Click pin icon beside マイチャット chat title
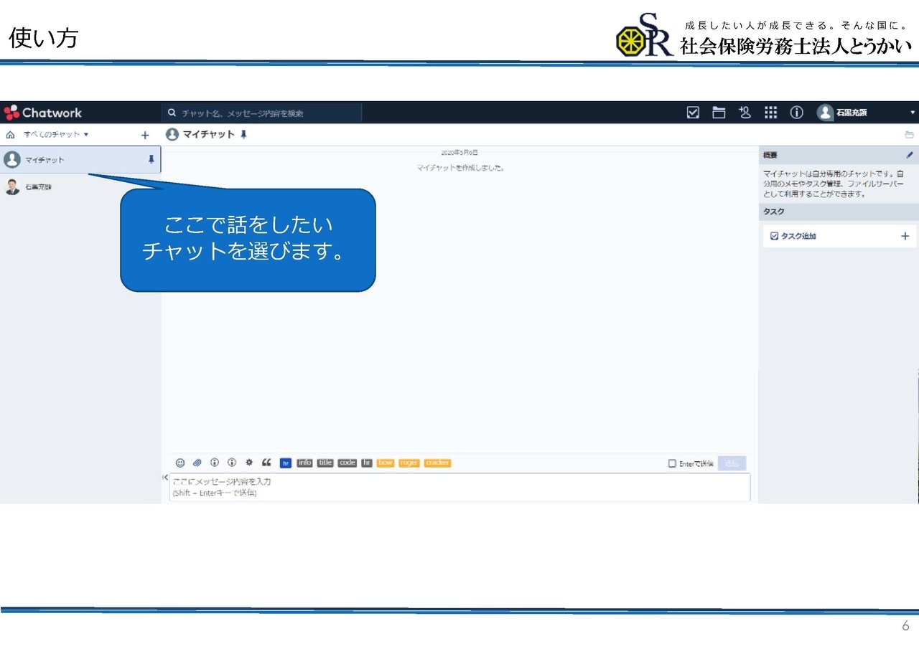The image size is (919, 649). (x=243, y=134)
